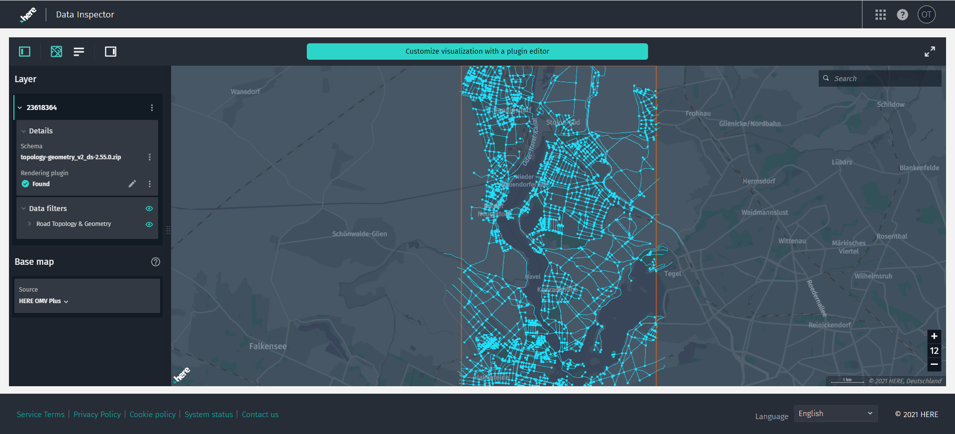
Task: Open layer 23618364 options menu
Action: click(x=152, y=108)
